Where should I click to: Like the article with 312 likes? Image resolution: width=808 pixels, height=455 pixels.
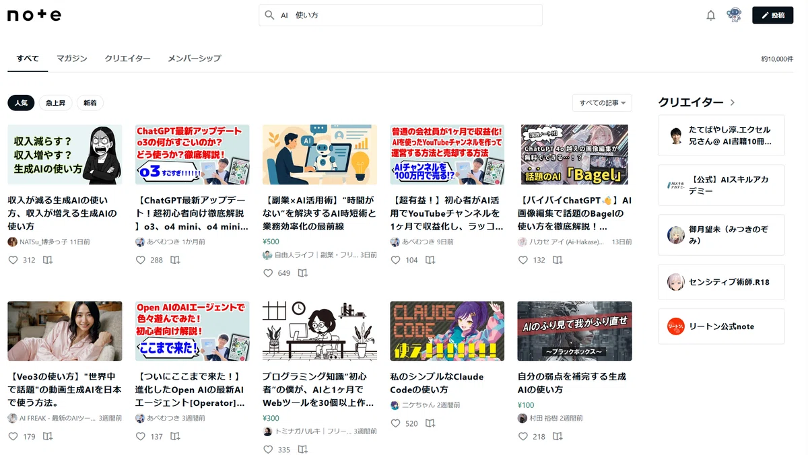coord(13,260)
